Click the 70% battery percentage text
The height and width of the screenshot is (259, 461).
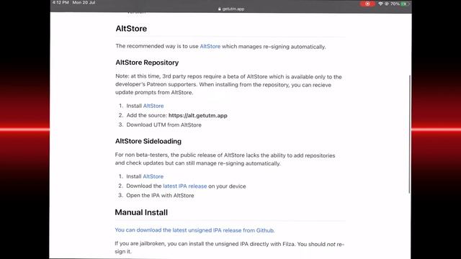(x=395, y=4)
